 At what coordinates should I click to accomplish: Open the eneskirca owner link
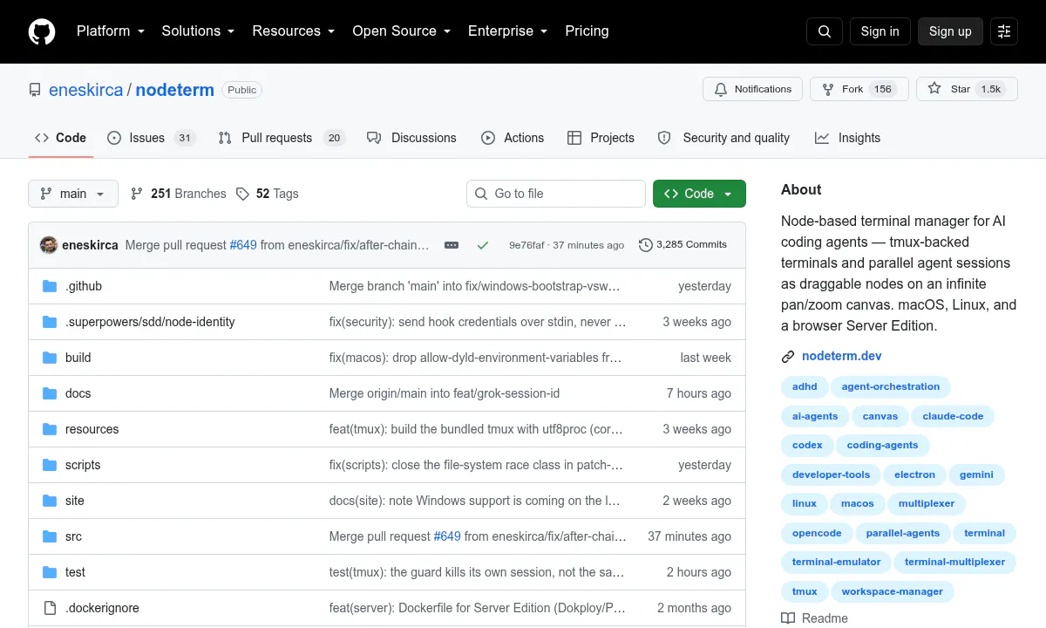[85, 90]
